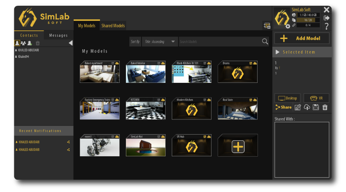
Task: Save selected model floppy icon
Action: 316,107
